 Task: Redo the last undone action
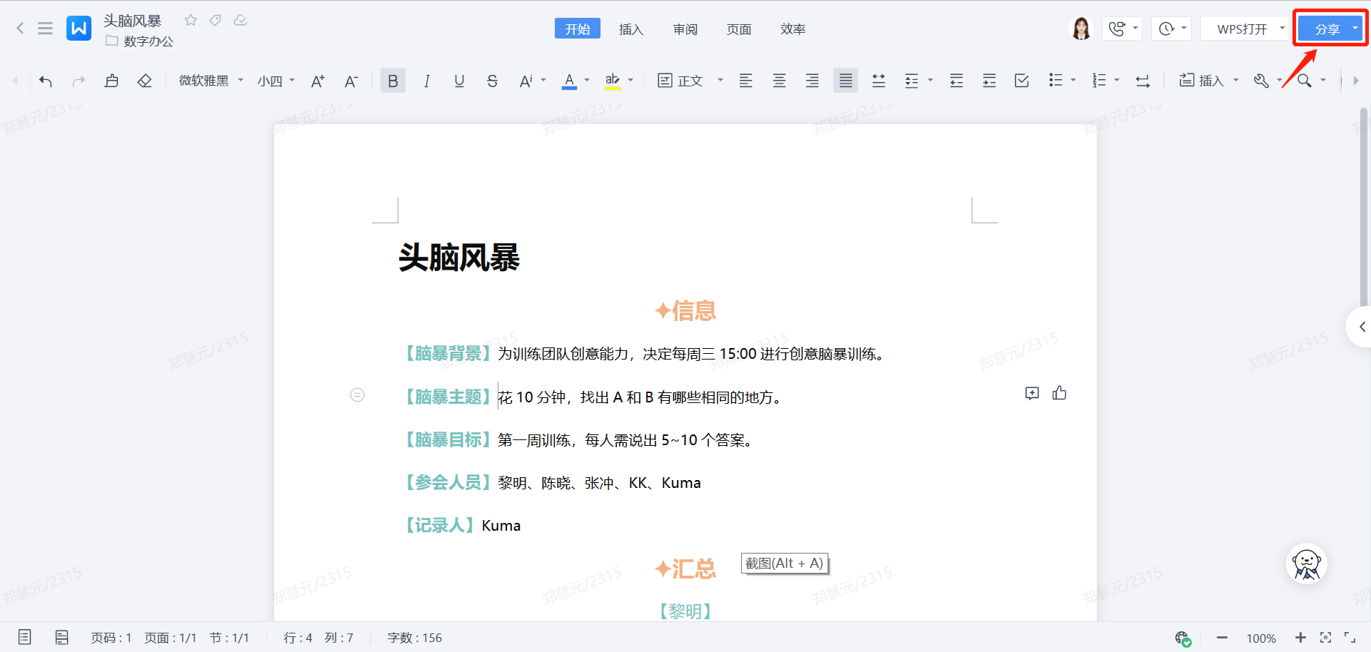[79, 81]
